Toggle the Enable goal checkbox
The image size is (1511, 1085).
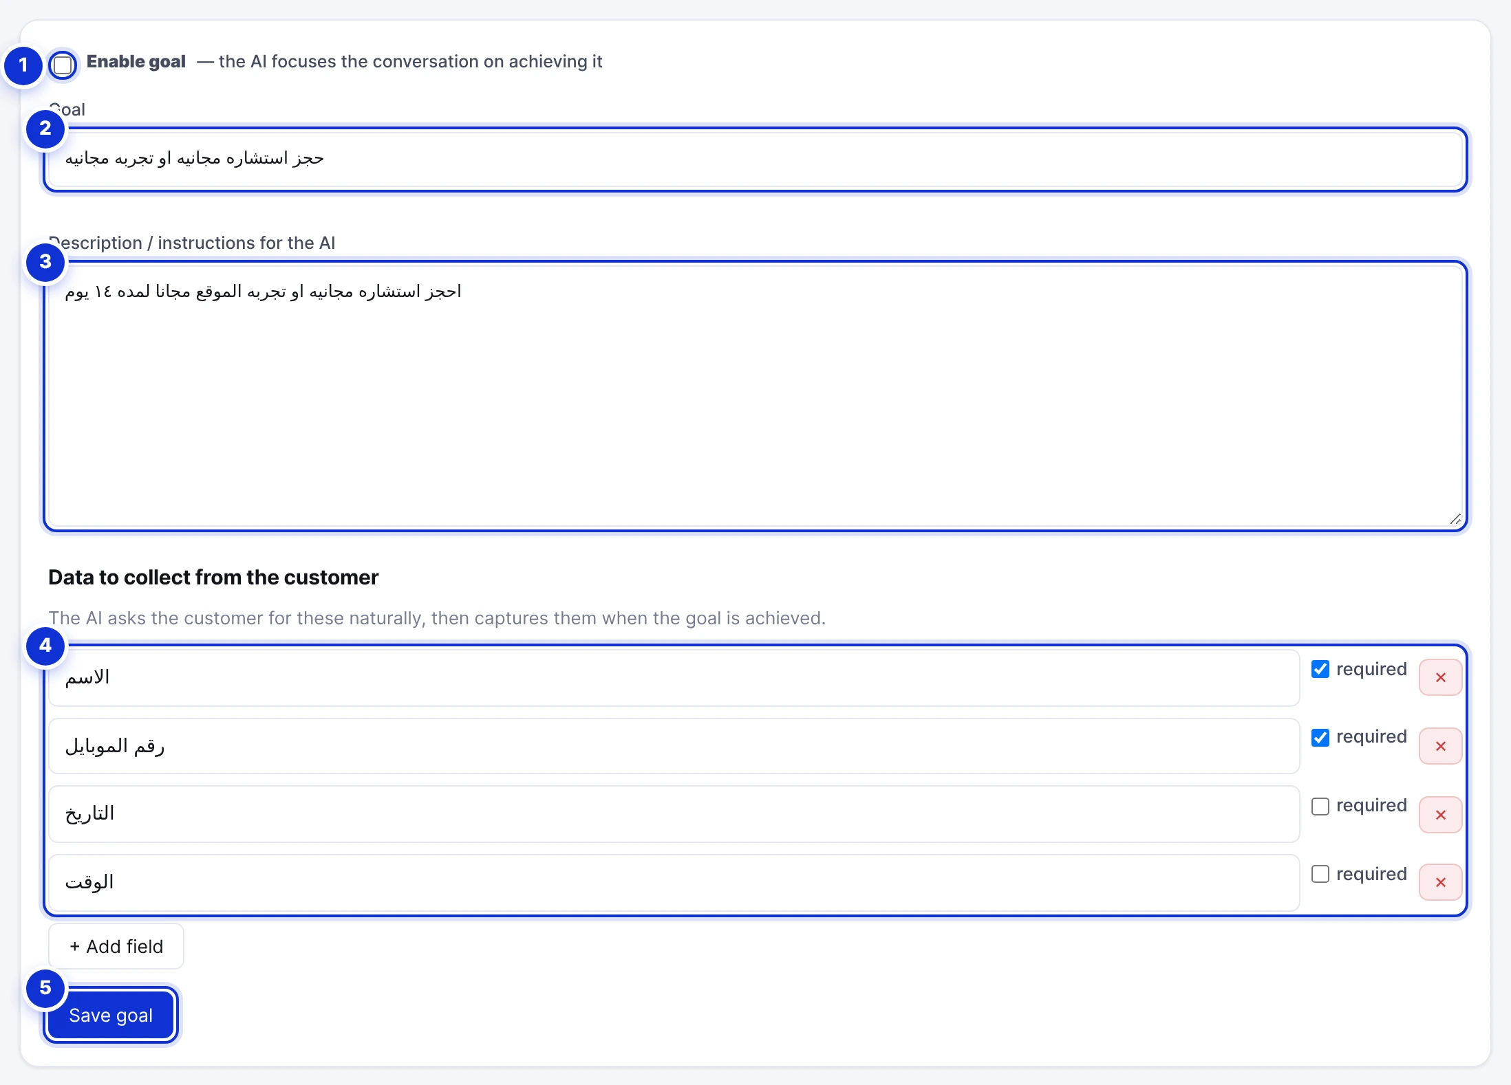(x=63, y=65)
